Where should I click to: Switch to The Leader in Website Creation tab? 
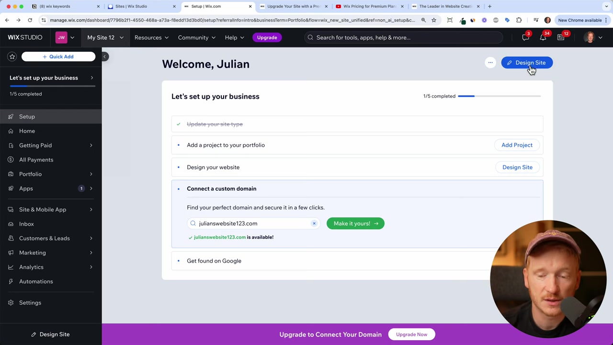(445, 6)
